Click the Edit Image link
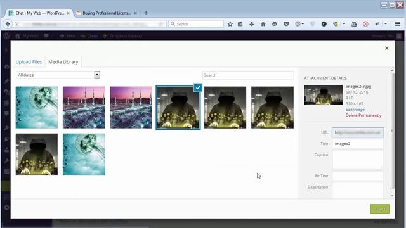The height and width of the screenshot is (228, 406). [x=355, y=110]
